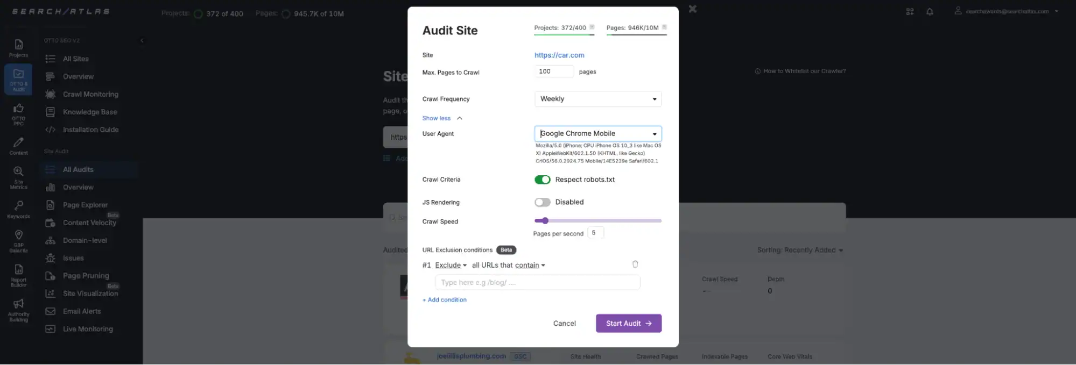Close the Audit Site dialog with X

[692, 9]
